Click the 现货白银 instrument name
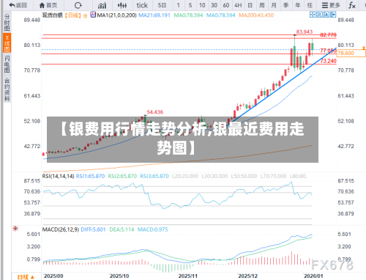Image resolution: width=366 pixels, height=280 pixels. (x=53, y=15)
